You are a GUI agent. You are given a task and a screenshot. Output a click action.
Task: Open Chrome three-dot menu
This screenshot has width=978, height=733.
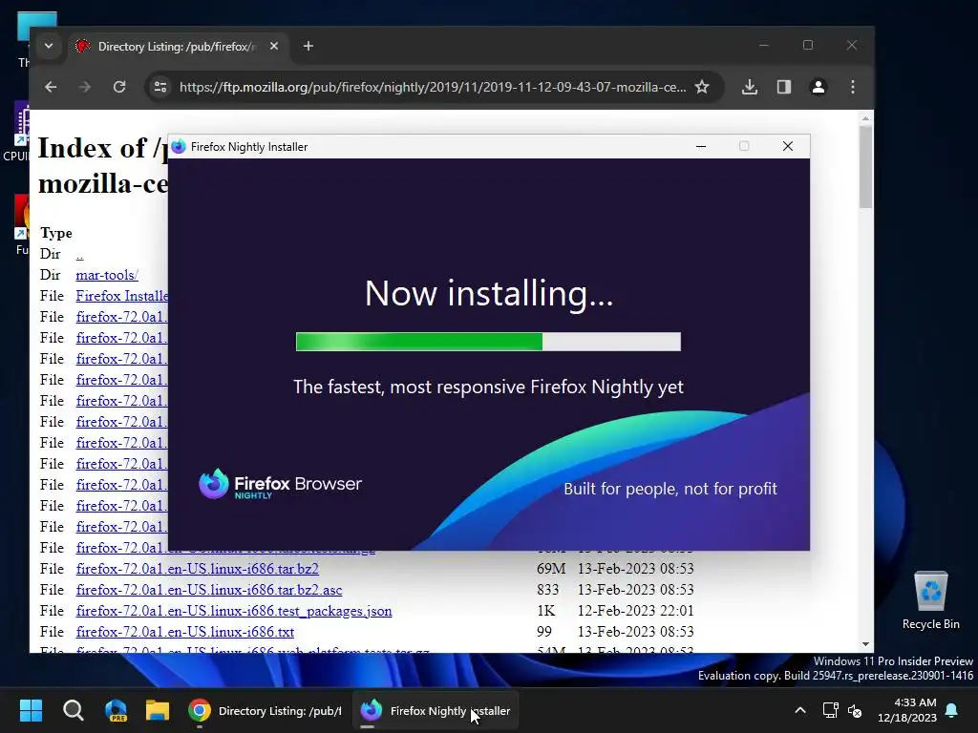[x=853, y=87]
